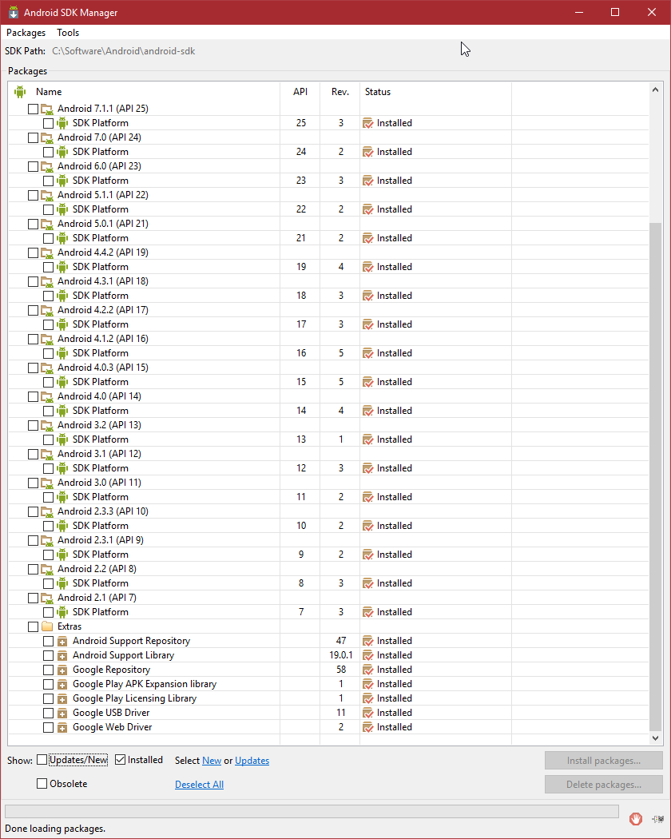Click the Android icon next to Android 6.0 (API 23)
Screen dimensions: 671x839
click(47, 165)
